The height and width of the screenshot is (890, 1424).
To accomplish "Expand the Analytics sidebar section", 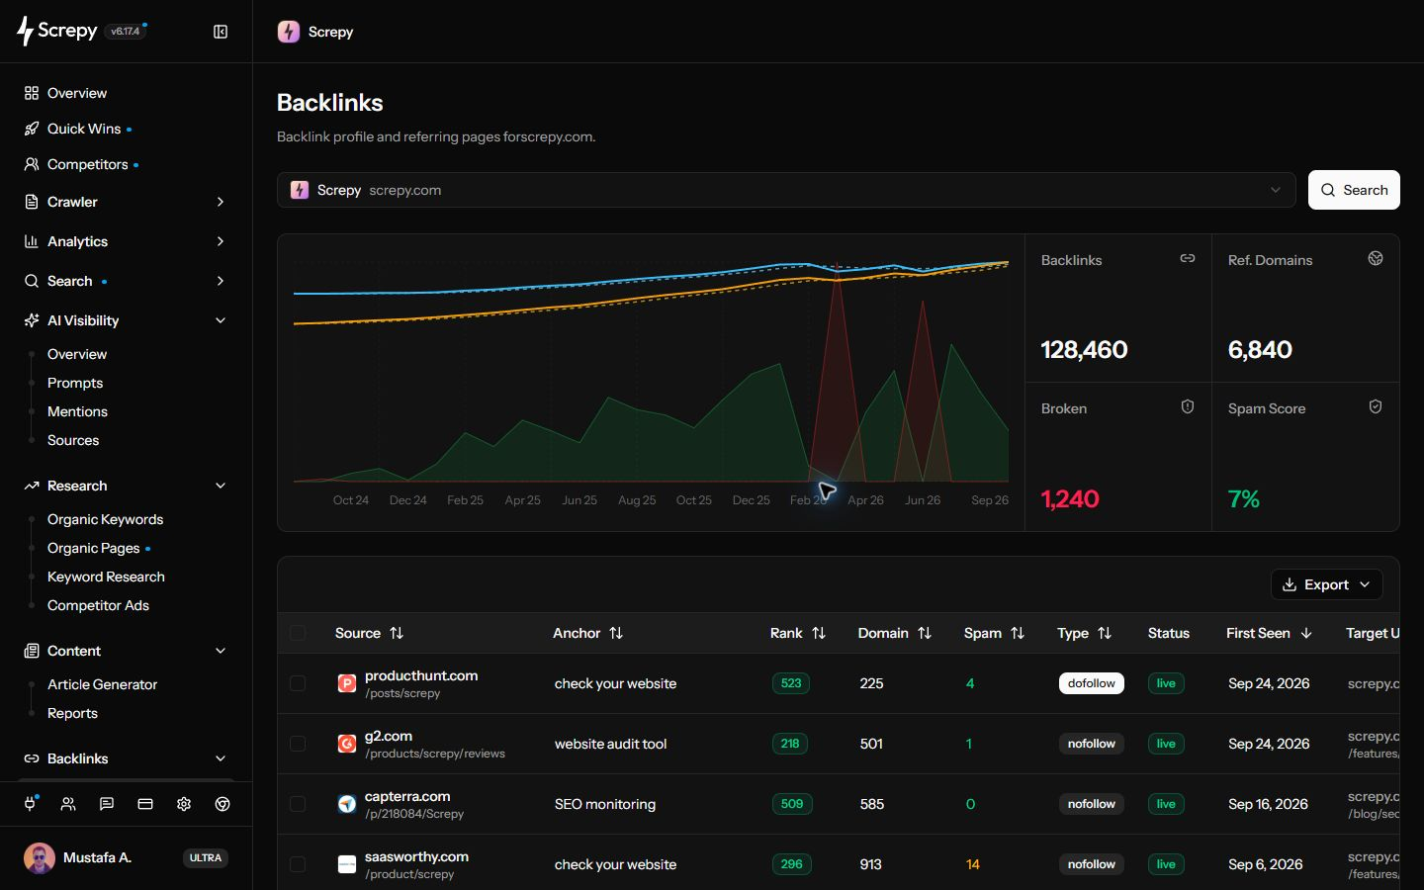I will [x=126, y=241].
